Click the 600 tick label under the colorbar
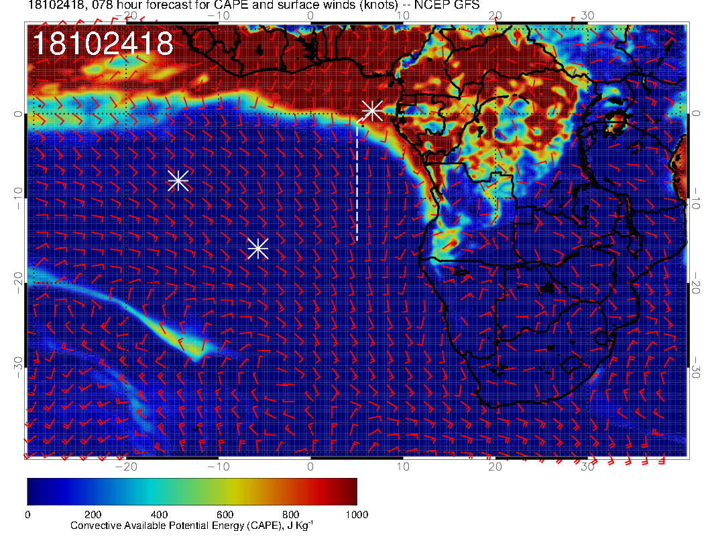 coord(225,515)
